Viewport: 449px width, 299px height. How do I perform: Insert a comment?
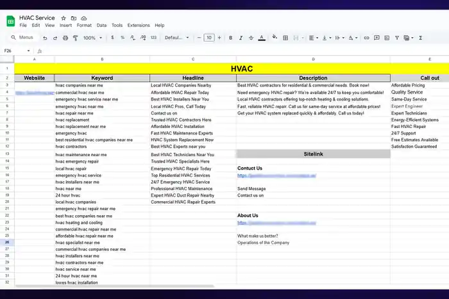tap(377, 38)
